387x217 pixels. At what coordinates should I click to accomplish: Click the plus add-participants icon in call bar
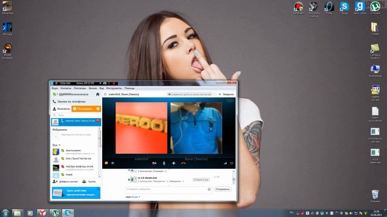click(x=174, y=163)
